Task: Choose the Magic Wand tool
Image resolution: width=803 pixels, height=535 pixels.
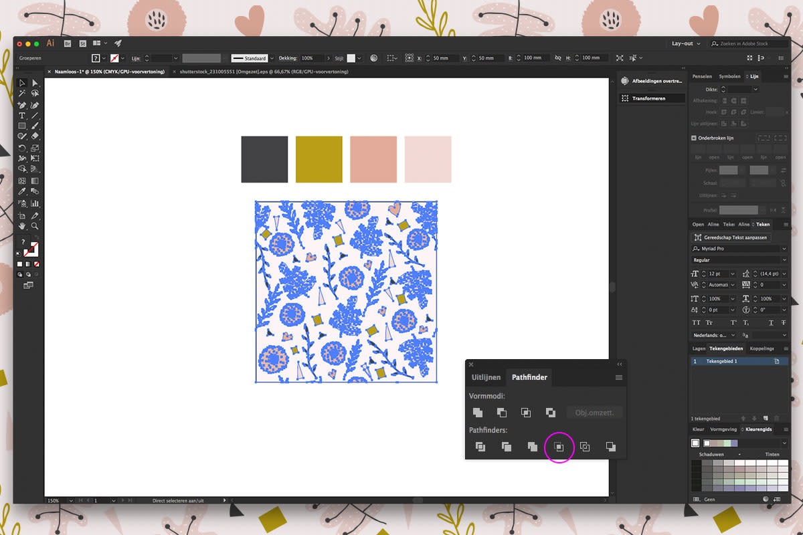Action: pyautogui.click(x=22, y=93)
